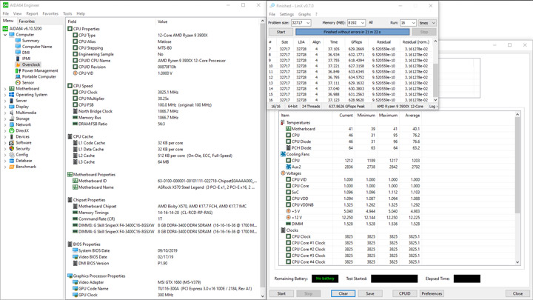Switch to the Favorites tab in AIDA64
Image resolution: width=533 pixels, height=300 pixels.
tap(27, 21)
